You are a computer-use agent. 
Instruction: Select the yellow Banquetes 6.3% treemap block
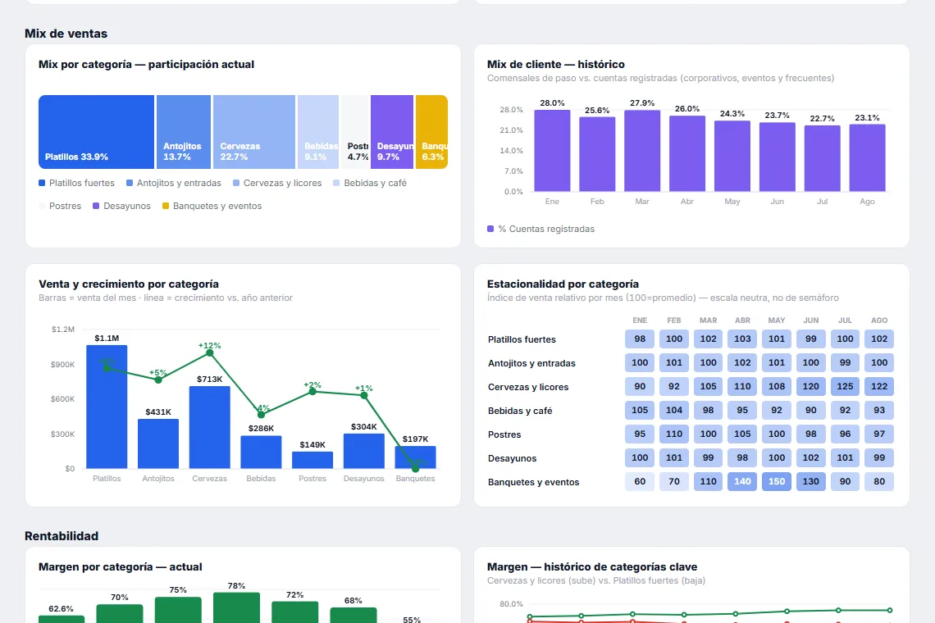[431, 132]
